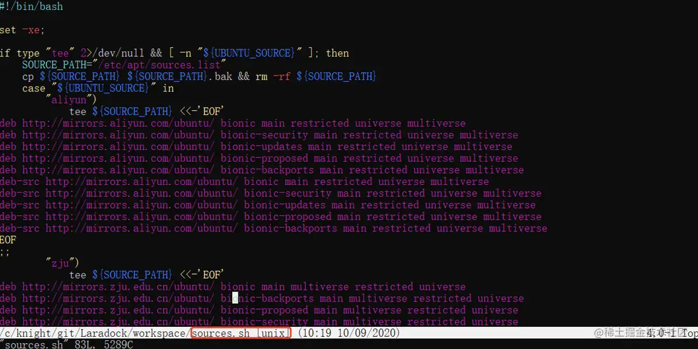Click 'sources.sh' filename in the status line
Image resolution: width=698 pixels, height=349 pixels.
click(221, 333)
